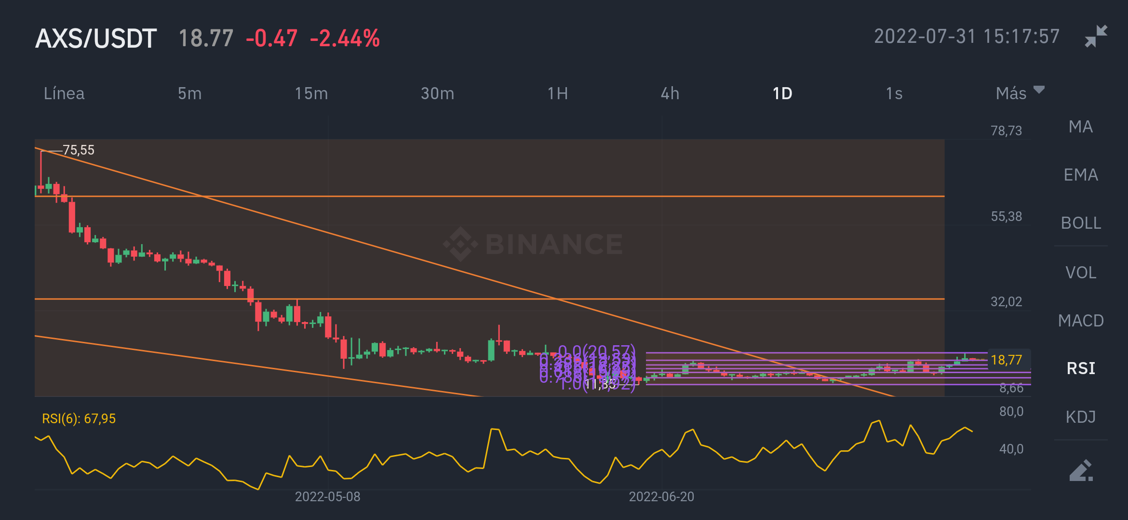
Task: Choose the 30m timeframe
Action: [437, 93]
